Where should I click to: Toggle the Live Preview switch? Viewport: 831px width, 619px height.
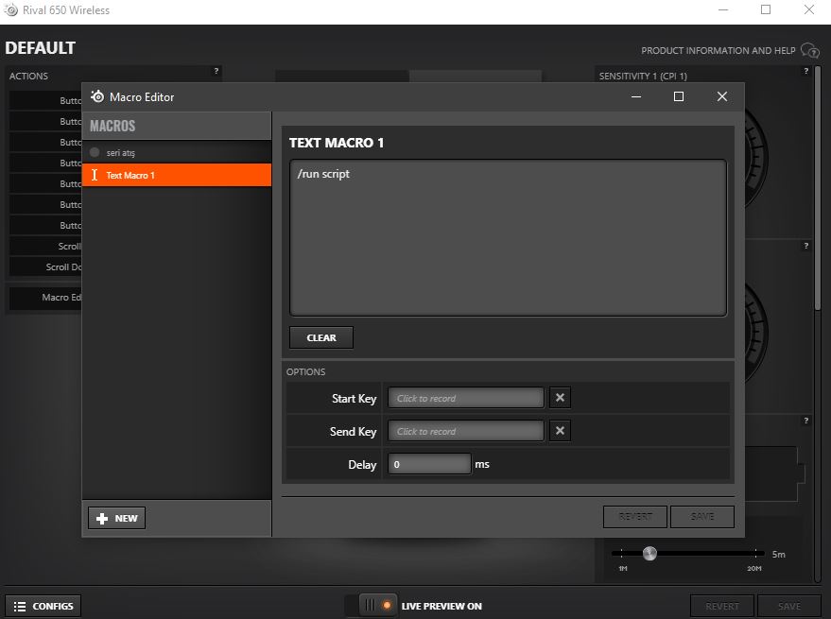pos(376,606)
